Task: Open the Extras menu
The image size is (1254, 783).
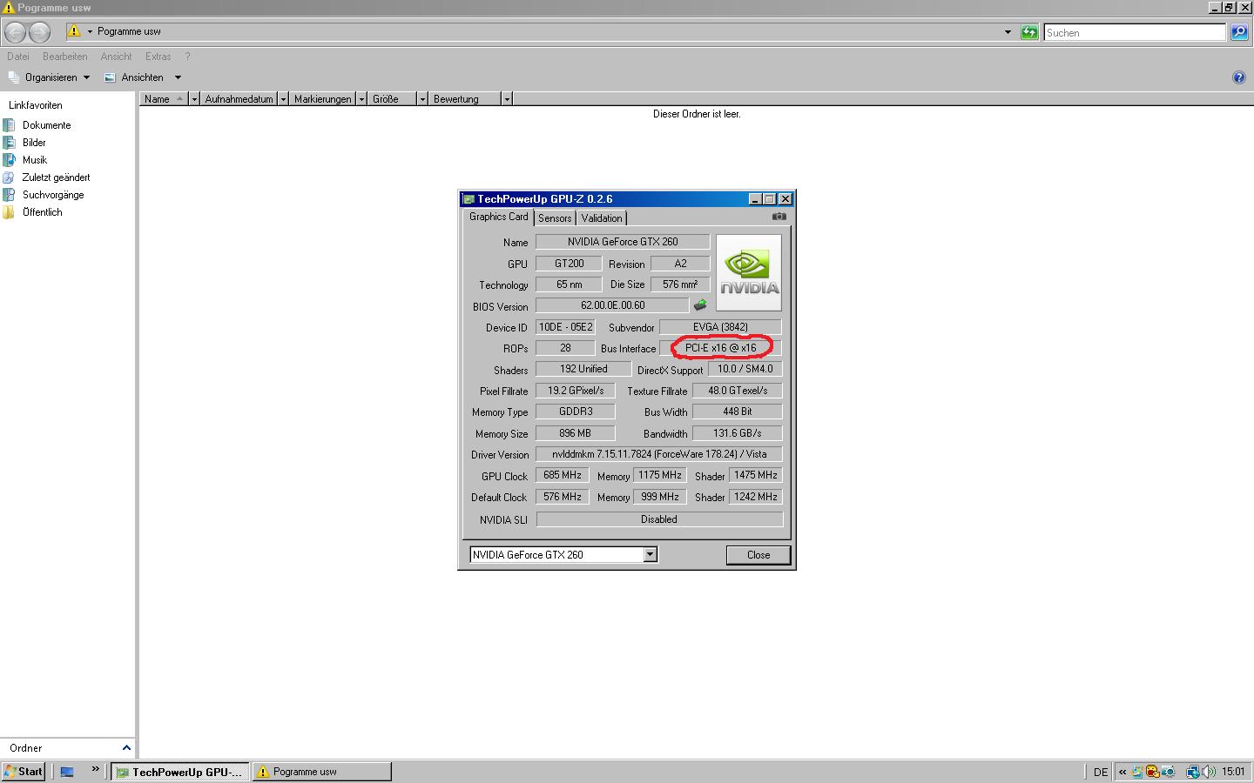Action: pos(158,57)
